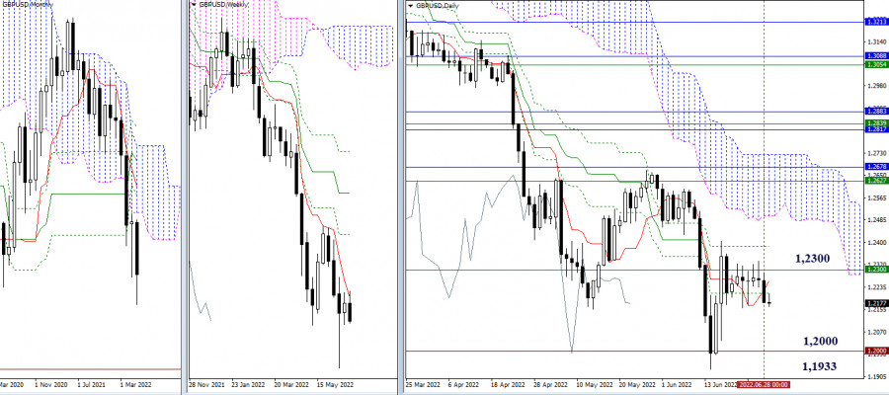Click the 1.2627 green level price tag
The width and height of the screenshot is (889, 395).
coord(877,180)
